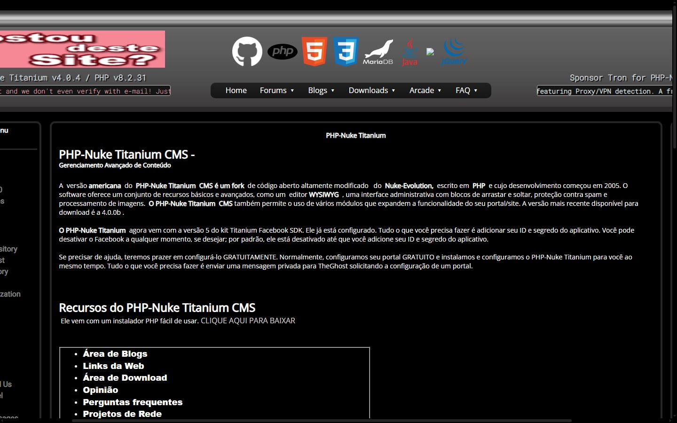The height and width of the screenshot is (423, 677).
Task: Click the 'Área de Blogs' list item
Action: (x=115, y=353)
